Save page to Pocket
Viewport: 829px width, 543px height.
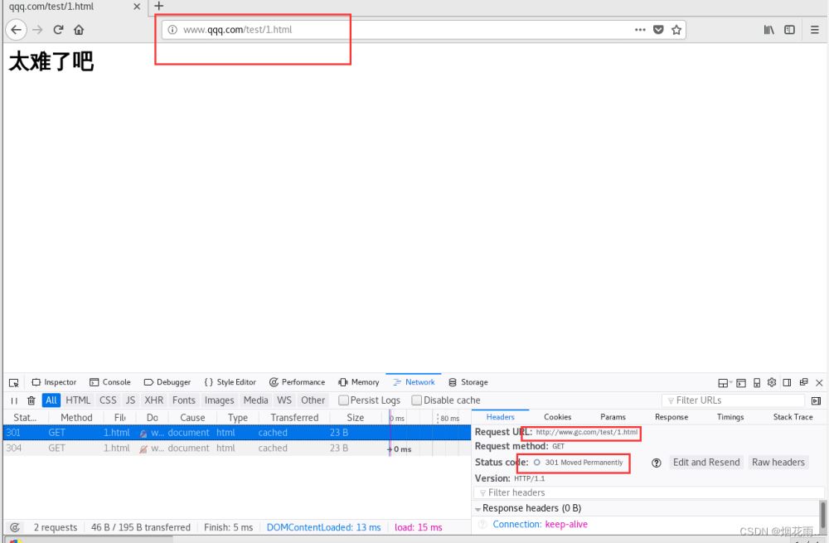(658, 30)
